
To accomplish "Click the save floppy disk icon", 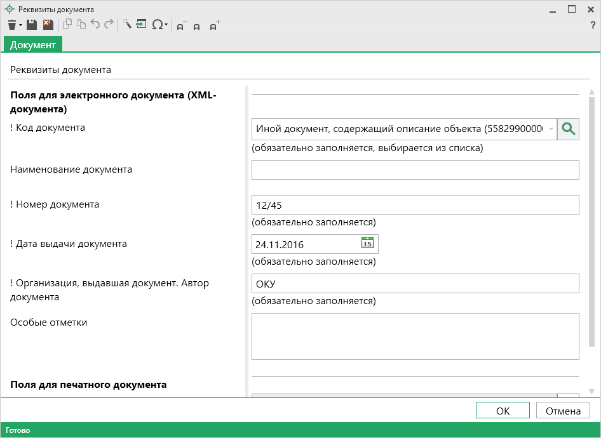I will tap(32, 25).
